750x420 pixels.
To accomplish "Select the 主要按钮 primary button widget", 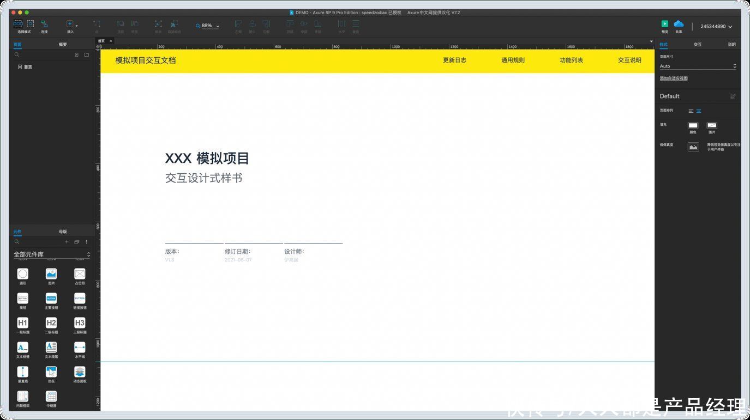I will pos(51,301).
